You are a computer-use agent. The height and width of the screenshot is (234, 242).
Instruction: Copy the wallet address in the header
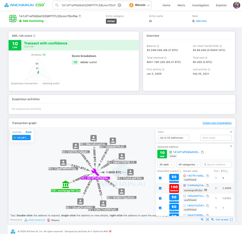click(80, 16)
